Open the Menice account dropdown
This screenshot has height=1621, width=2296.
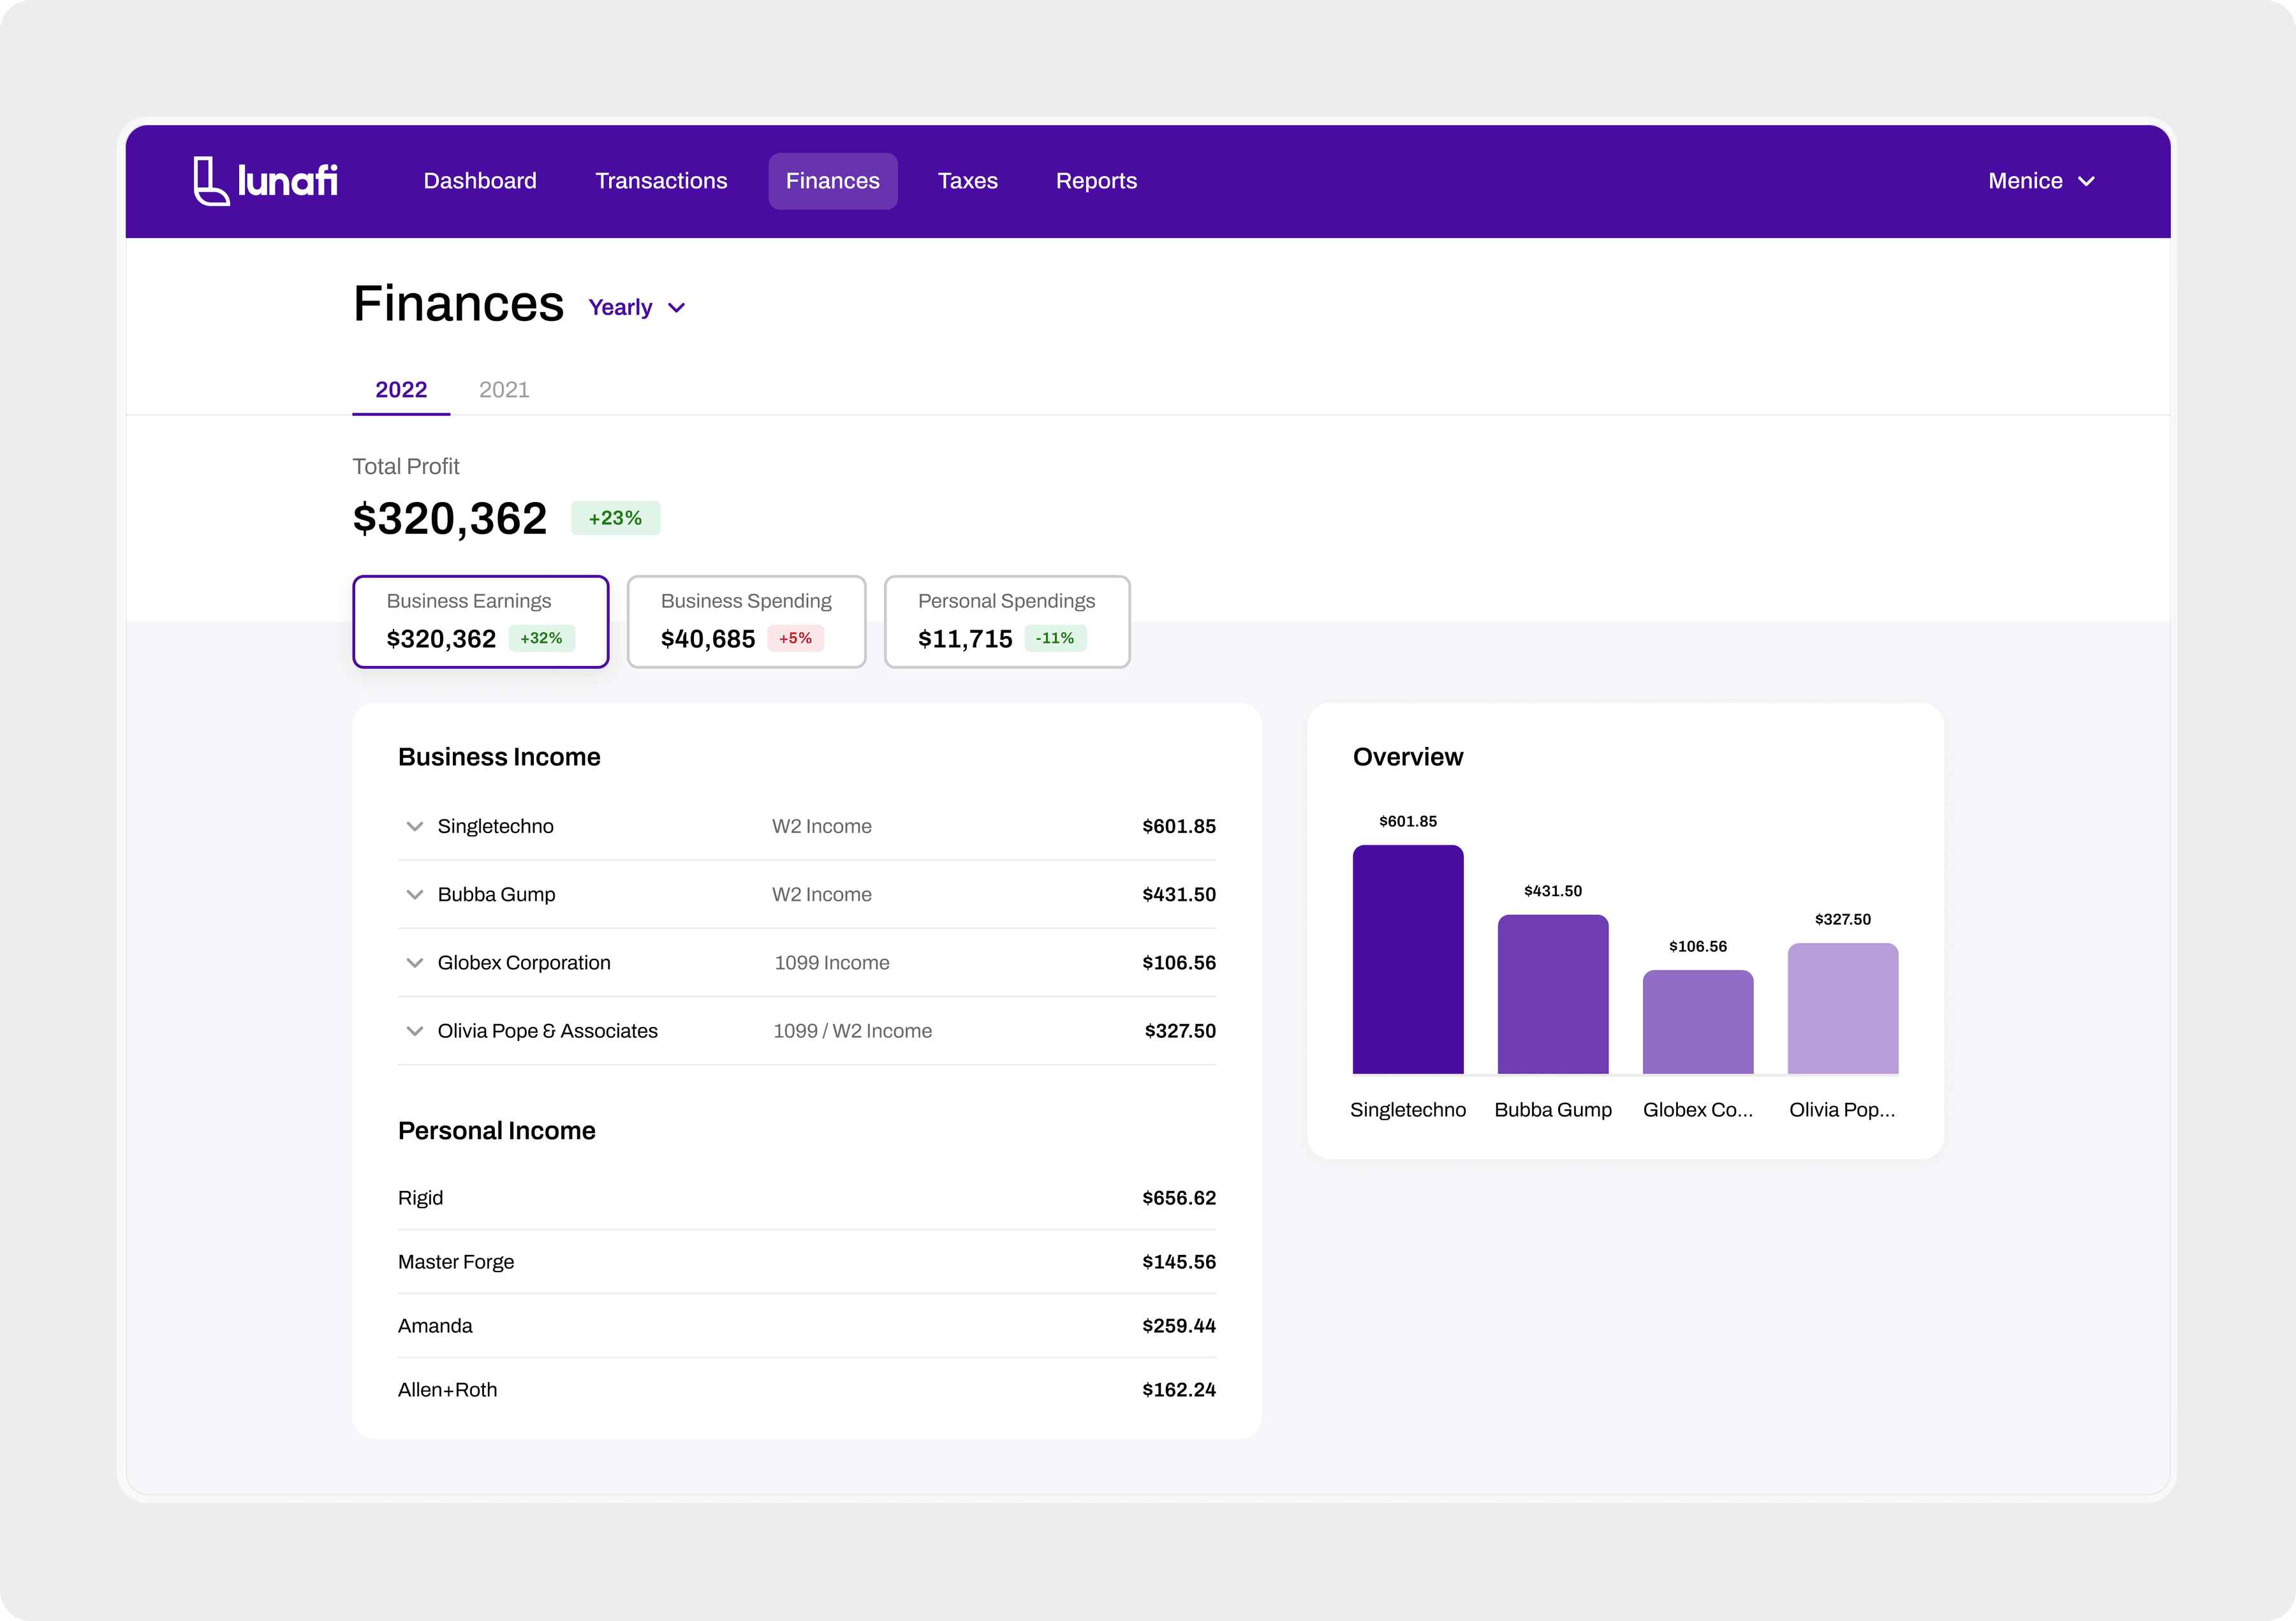(2041, 181)
